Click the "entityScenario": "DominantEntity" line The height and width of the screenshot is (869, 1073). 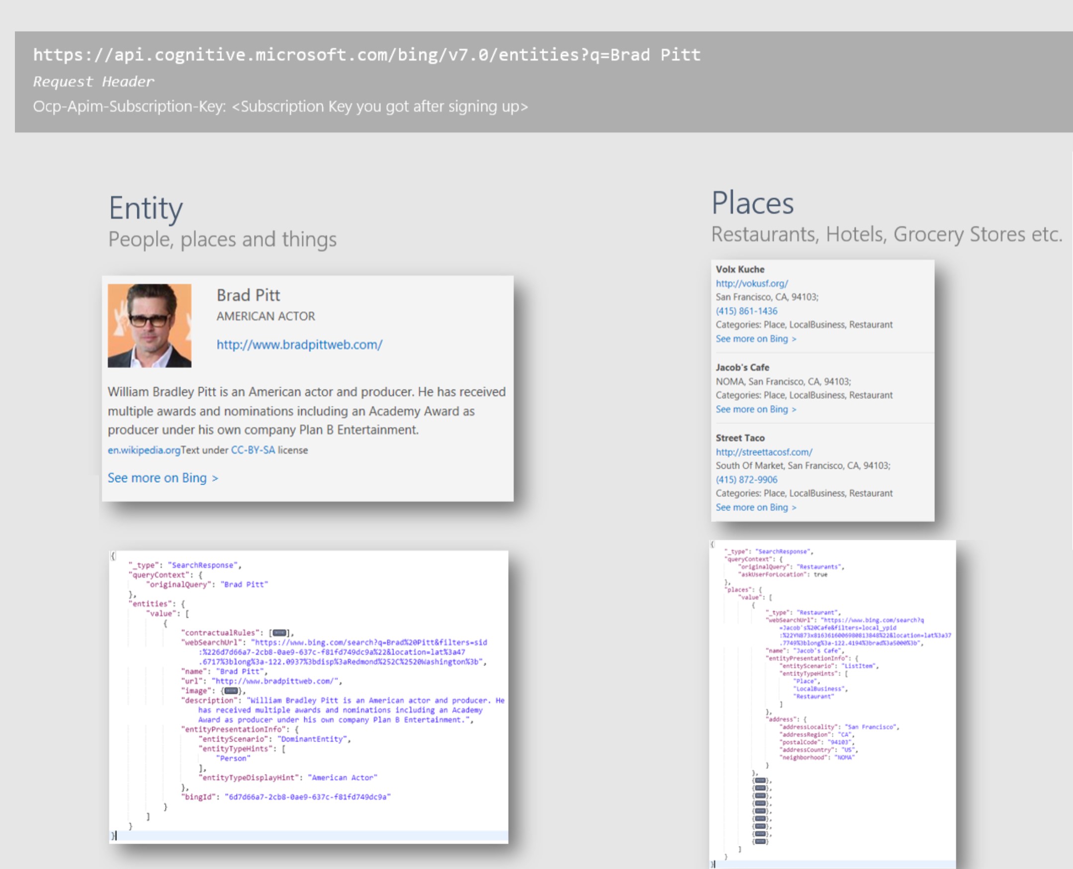275,739
